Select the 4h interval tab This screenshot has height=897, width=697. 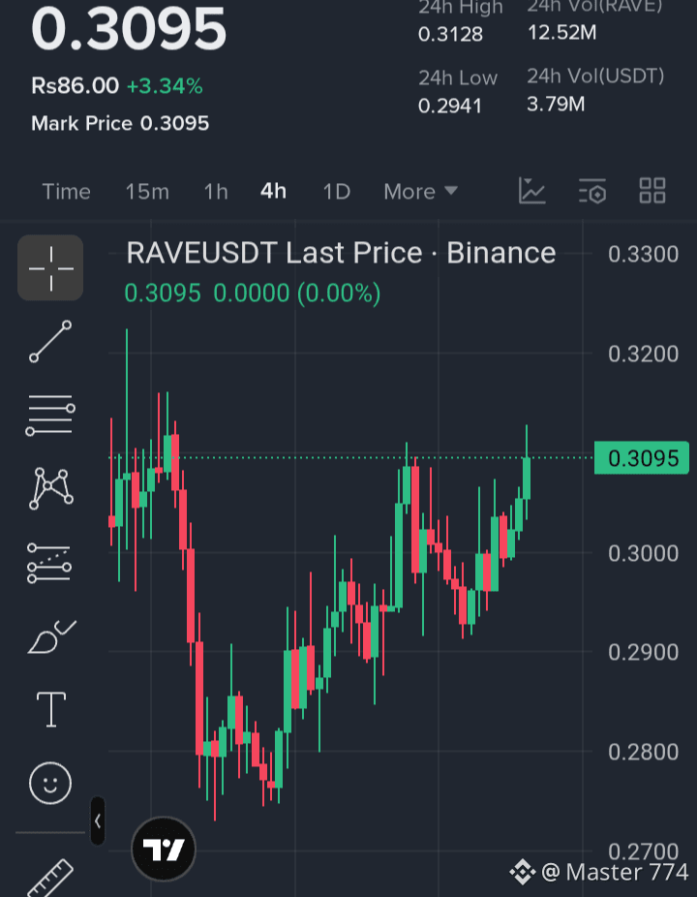click(273, 191)
